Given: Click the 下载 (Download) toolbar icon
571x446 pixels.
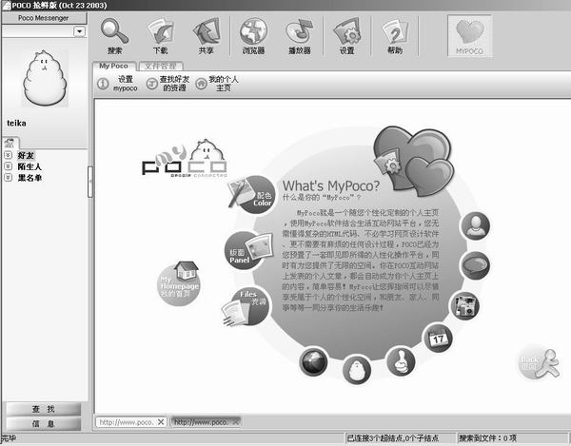Looking at the screenshot, I should [x=160, y=36].
